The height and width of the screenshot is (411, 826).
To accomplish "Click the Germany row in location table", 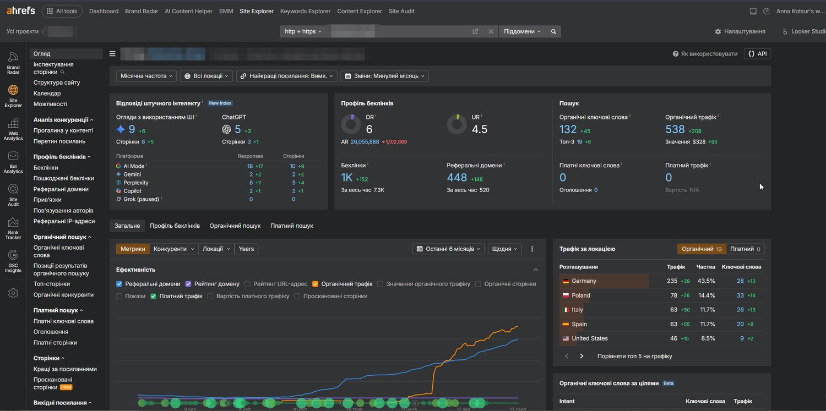I will [661, 281].
